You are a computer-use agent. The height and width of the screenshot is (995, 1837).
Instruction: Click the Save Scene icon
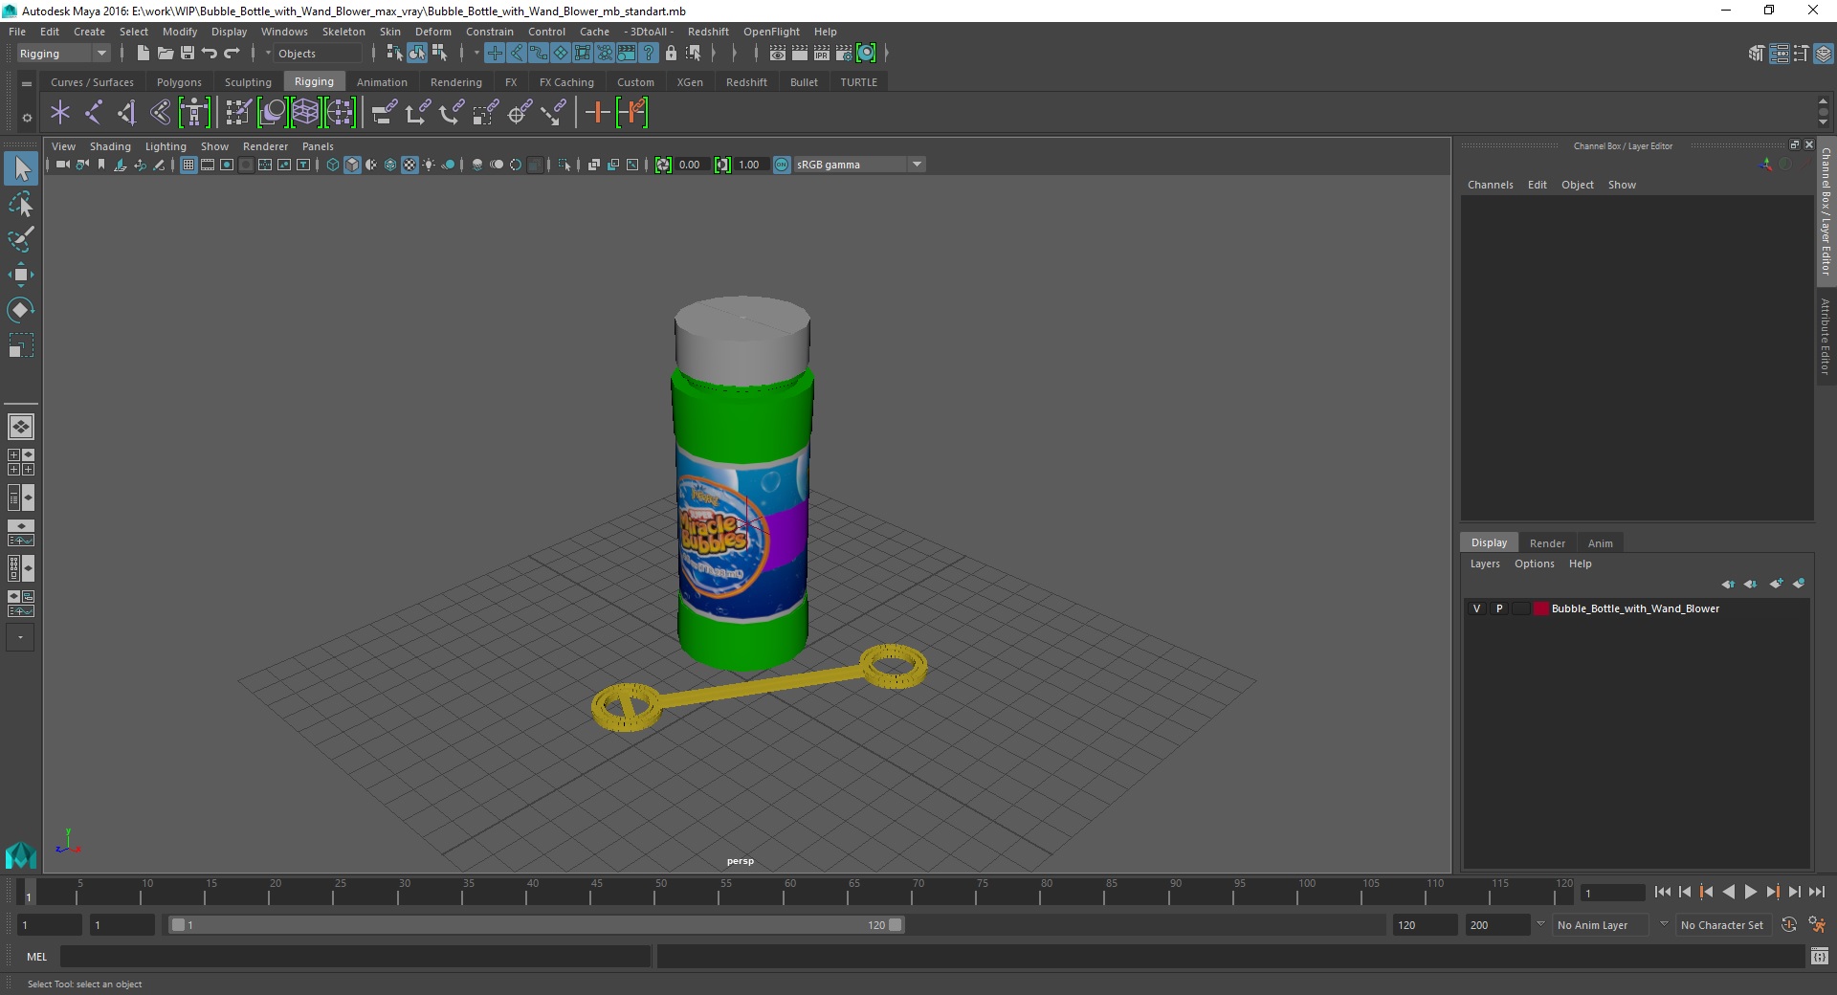coord(188,54)
